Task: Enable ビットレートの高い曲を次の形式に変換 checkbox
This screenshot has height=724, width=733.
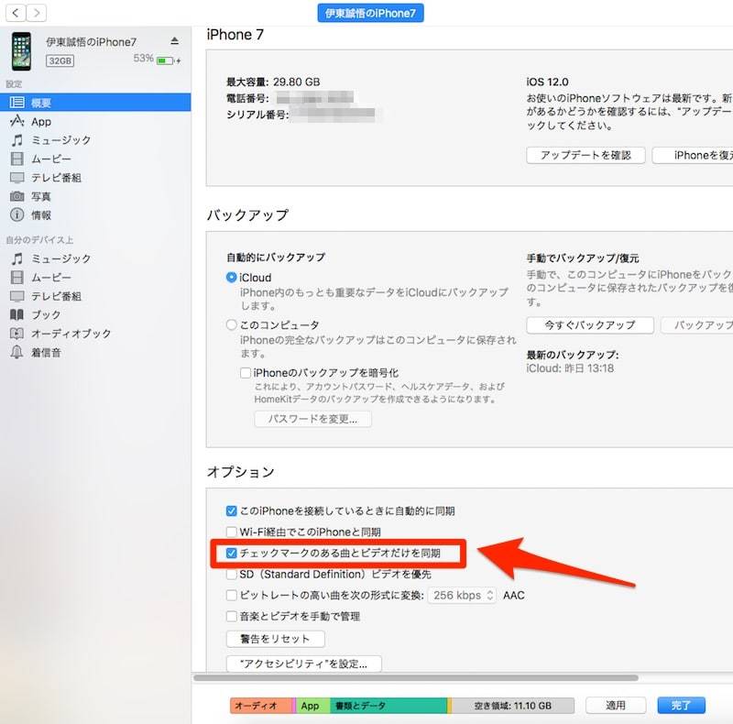Action: [232, 595]
